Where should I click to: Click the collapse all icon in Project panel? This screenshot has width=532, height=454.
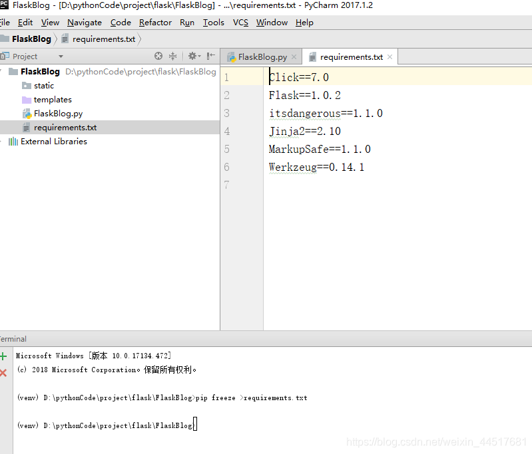pos(173,56)
